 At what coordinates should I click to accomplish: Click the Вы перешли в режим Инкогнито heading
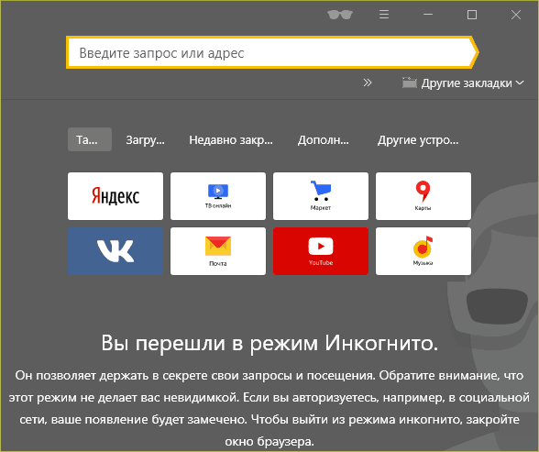click(x=269, y=343)
